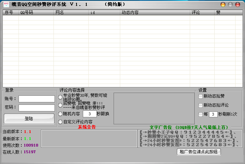Click the app icon in the title bar

(5, 5)
